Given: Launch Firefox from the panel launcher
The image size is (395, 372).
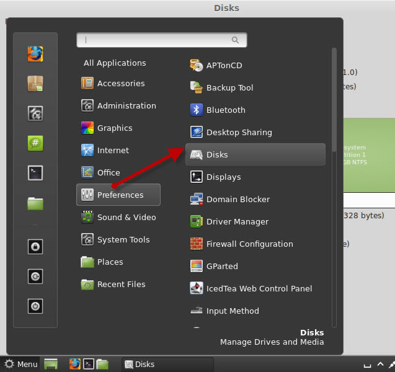Looking at the screenshot, I should (75, 364).
